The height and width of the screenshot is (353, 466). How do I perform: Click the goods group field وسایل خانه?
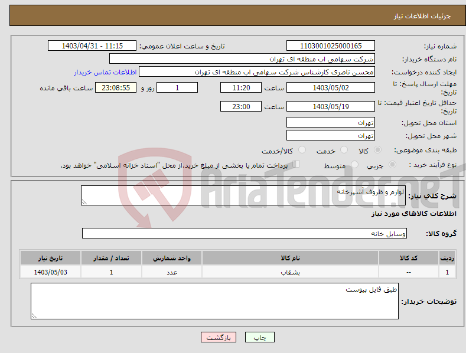(245, 233)
